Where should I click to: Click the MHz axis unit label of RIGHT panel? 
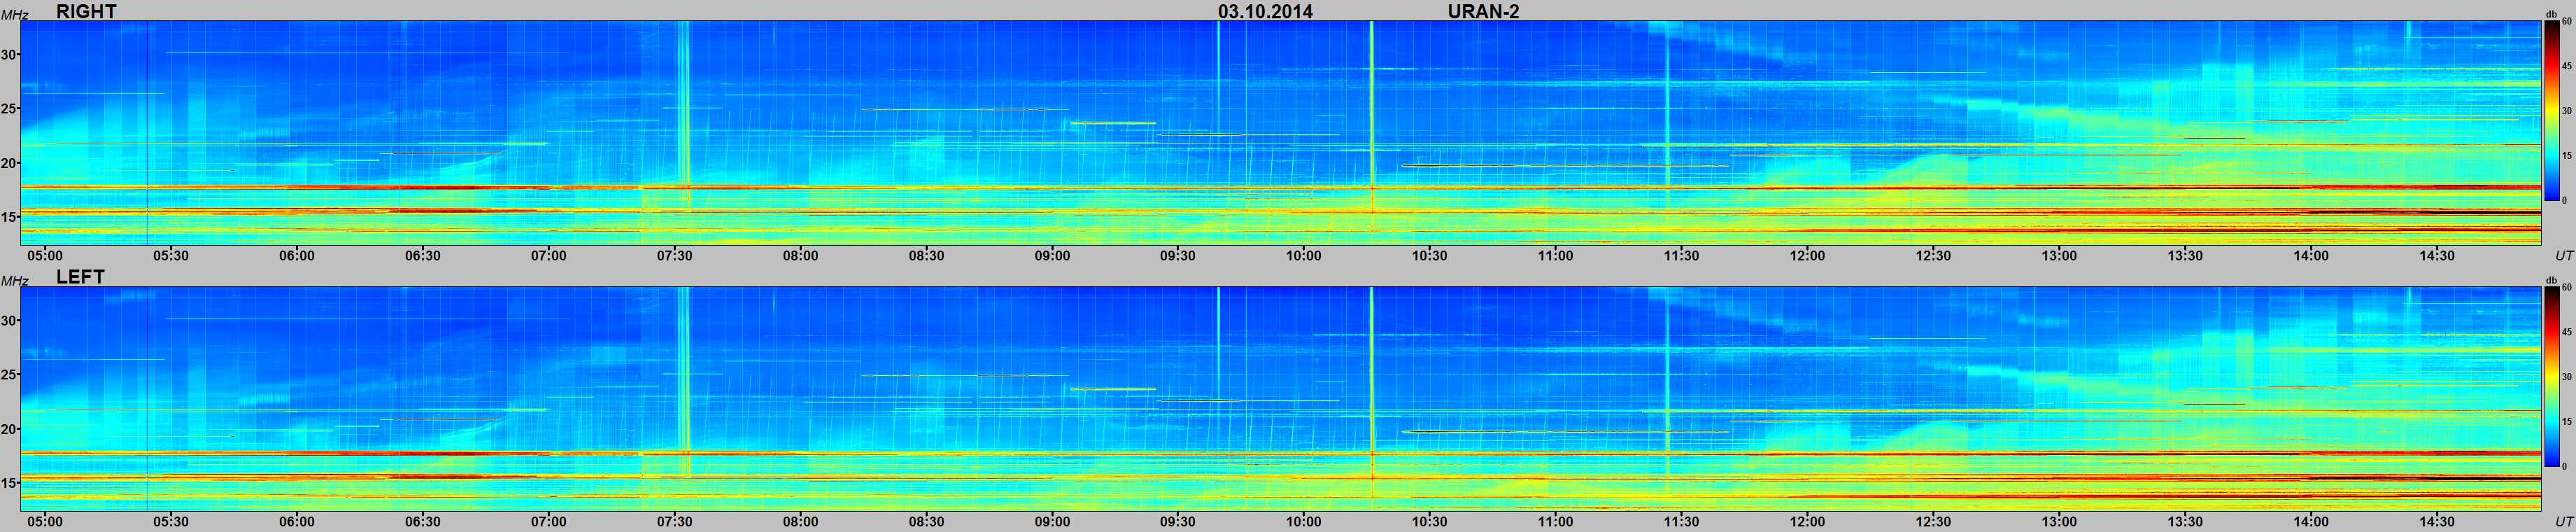(x=15, y=15)
